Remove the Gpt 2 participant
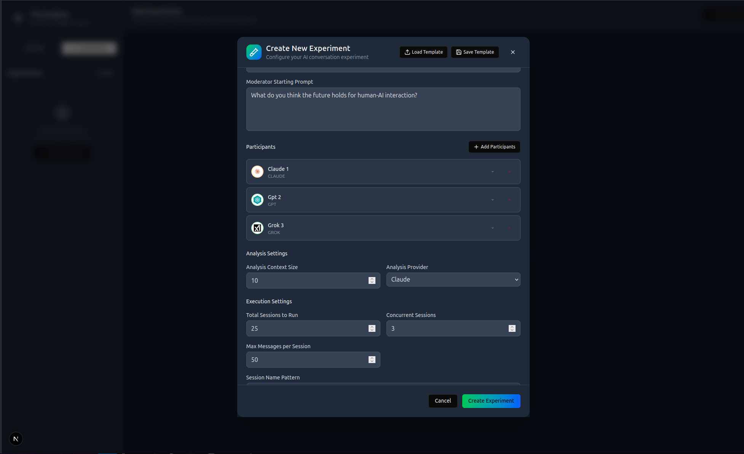 point(509,200)
